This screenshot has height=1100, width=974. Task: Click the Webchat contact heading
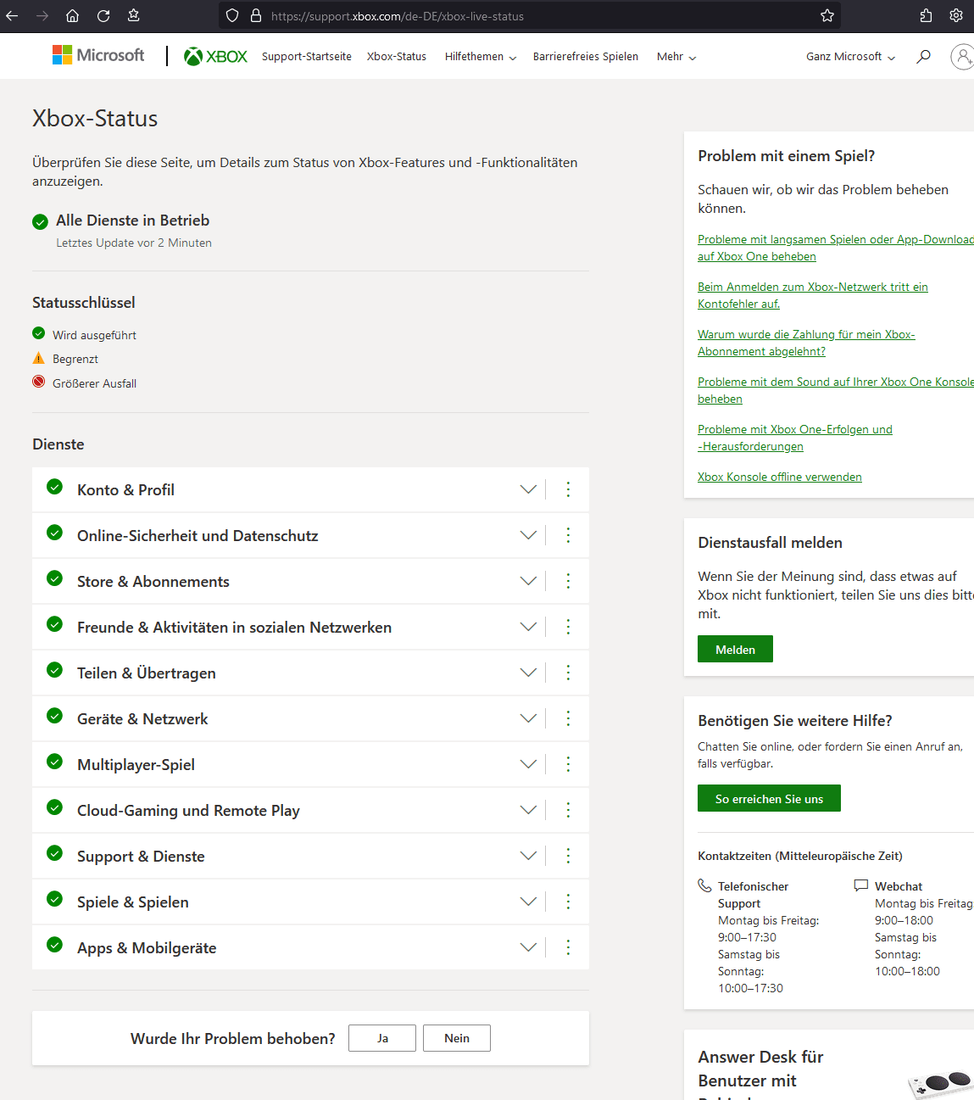[x=899, y=886]
